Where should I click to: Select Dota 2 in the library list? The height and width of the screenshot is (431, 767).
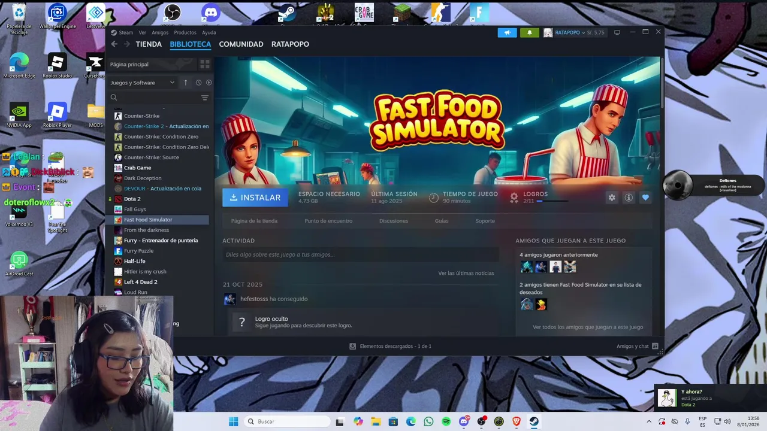(x=132, y=199)
